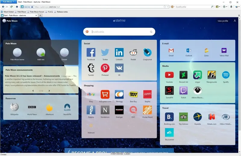241x156 pixels.
Task: Open the Pale Moon Forum shortcut
Action: [x=64, y=52]
